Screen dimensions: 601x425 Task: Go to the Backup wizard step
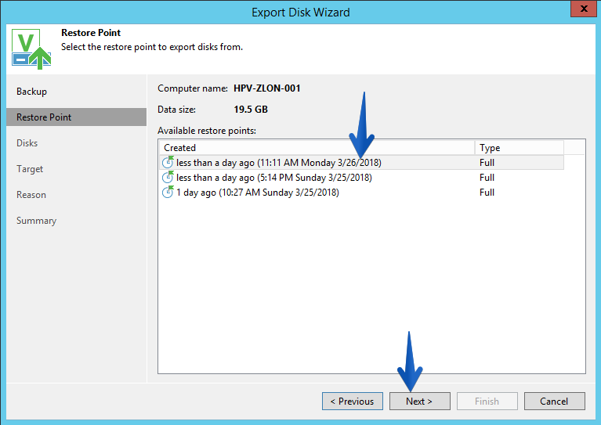(31, 92)
